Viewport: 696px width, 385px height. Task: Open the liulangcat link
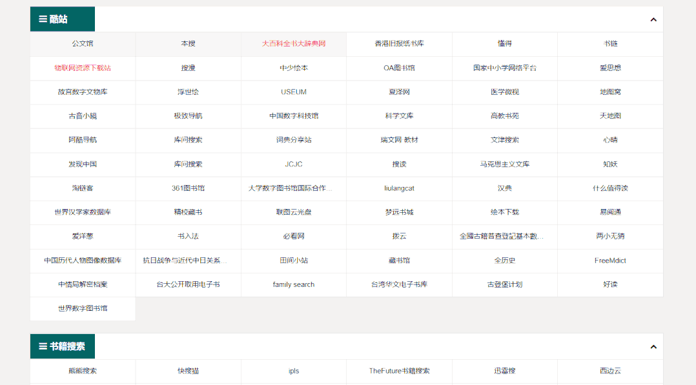399,188
